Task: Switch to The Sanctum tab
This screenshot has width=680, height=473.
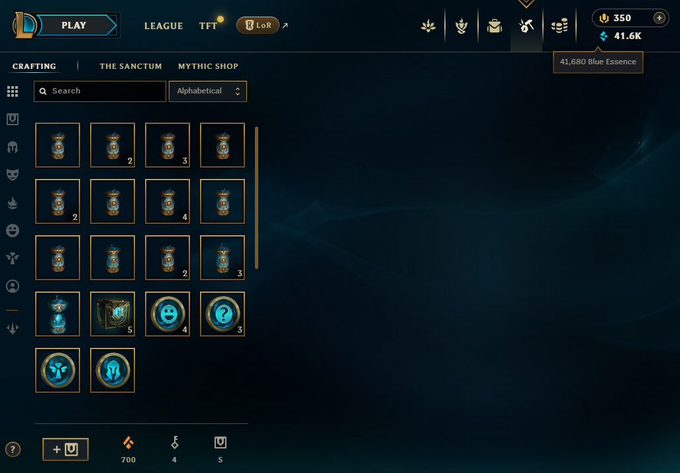Action: tap(130, 66)
